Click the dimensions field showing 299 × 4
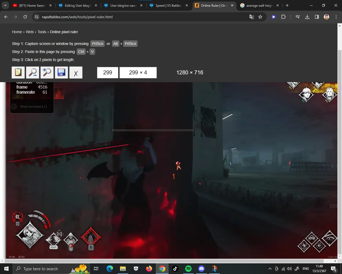 coord(138,73)
